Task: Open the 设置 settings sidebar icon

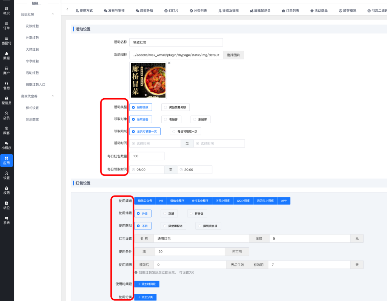Action: [6, 175]
